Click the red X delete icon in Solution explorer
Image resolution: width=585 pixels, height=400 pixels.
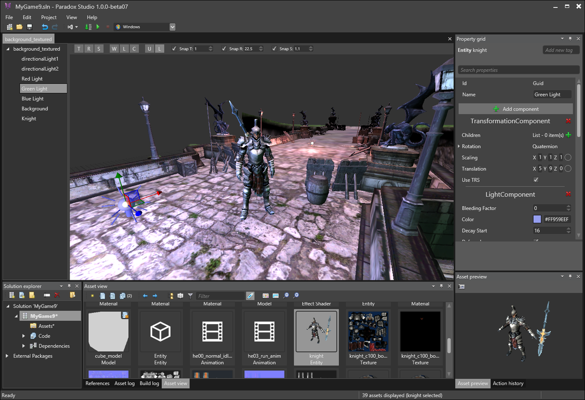(57, 295)
